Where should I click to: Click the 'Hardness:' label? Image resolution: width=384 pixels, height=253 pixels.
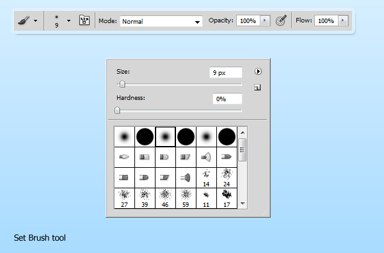point(131,98)
